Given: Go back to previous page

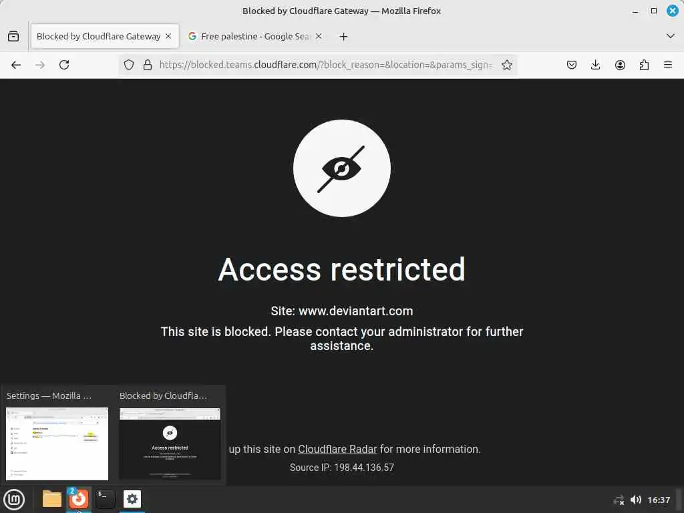Looking at the screenshot, I should click(16, 65).
